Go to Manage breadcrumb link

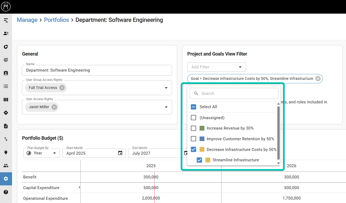pyautogui.click(x=27, y=20)
